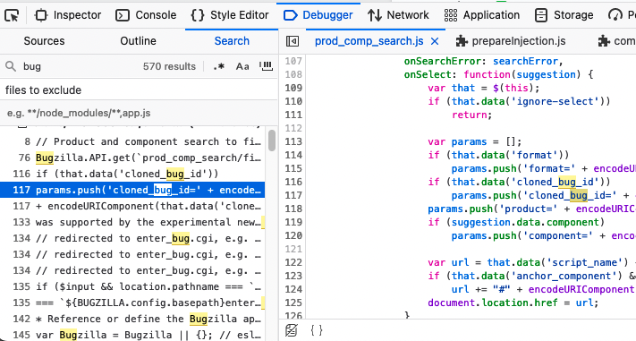Image resolution: width=636 pixels, height=341 pixels.
Task: Click 'return;' on code line 111
Action: point(471,115)
